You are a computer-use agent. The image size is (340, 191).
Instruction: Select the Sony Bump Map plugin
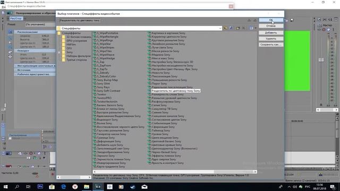point(107,80)
